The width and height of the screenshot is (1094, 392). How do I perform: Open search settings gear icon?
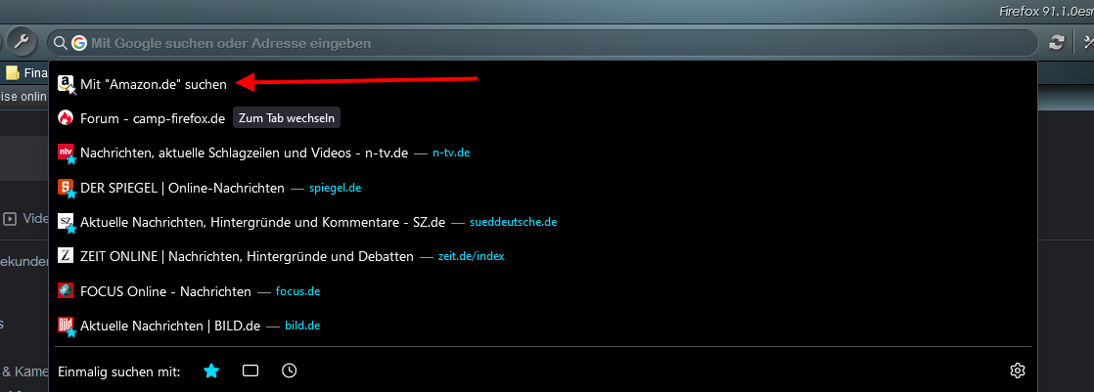point(1018,371)
